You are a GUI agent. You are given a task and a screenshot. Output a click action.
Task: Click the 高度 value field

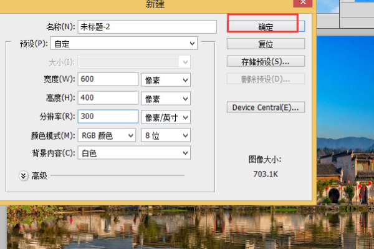pos(108,98)
